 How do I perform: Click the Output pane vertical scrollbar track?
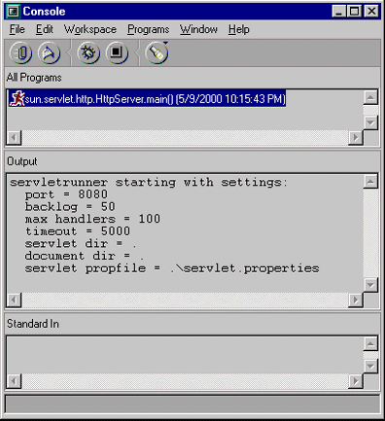coord(370,233)
